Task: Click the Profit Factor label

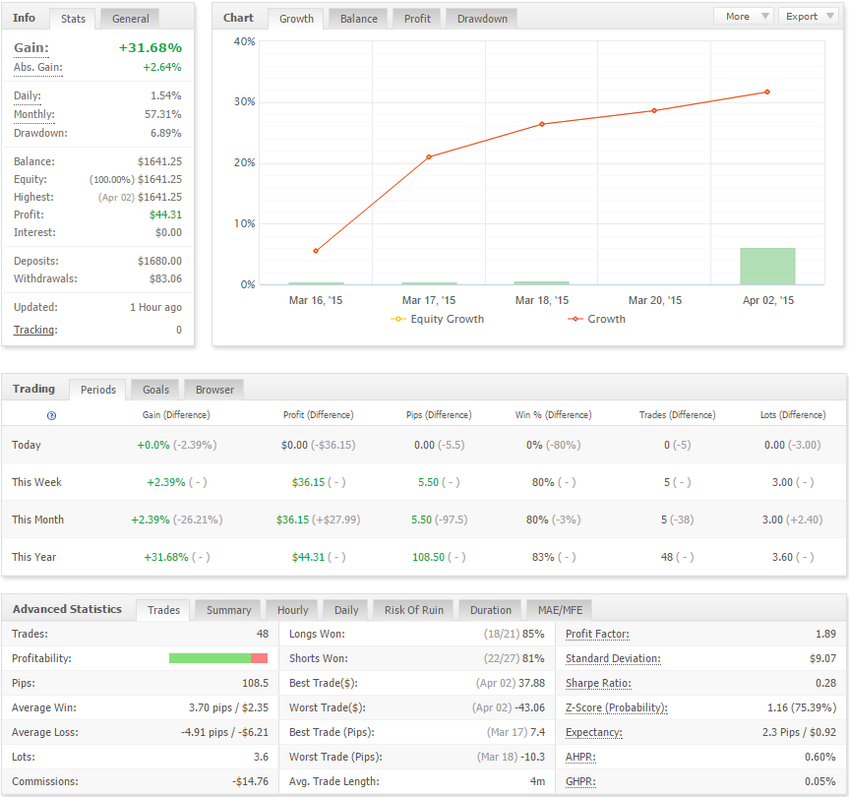Action: coord(597,634)
